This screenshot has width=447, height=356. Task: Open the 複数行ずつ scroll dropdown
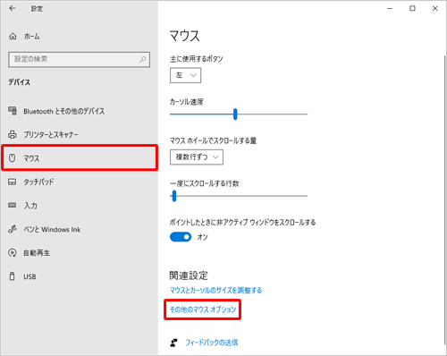pos(197,157)
